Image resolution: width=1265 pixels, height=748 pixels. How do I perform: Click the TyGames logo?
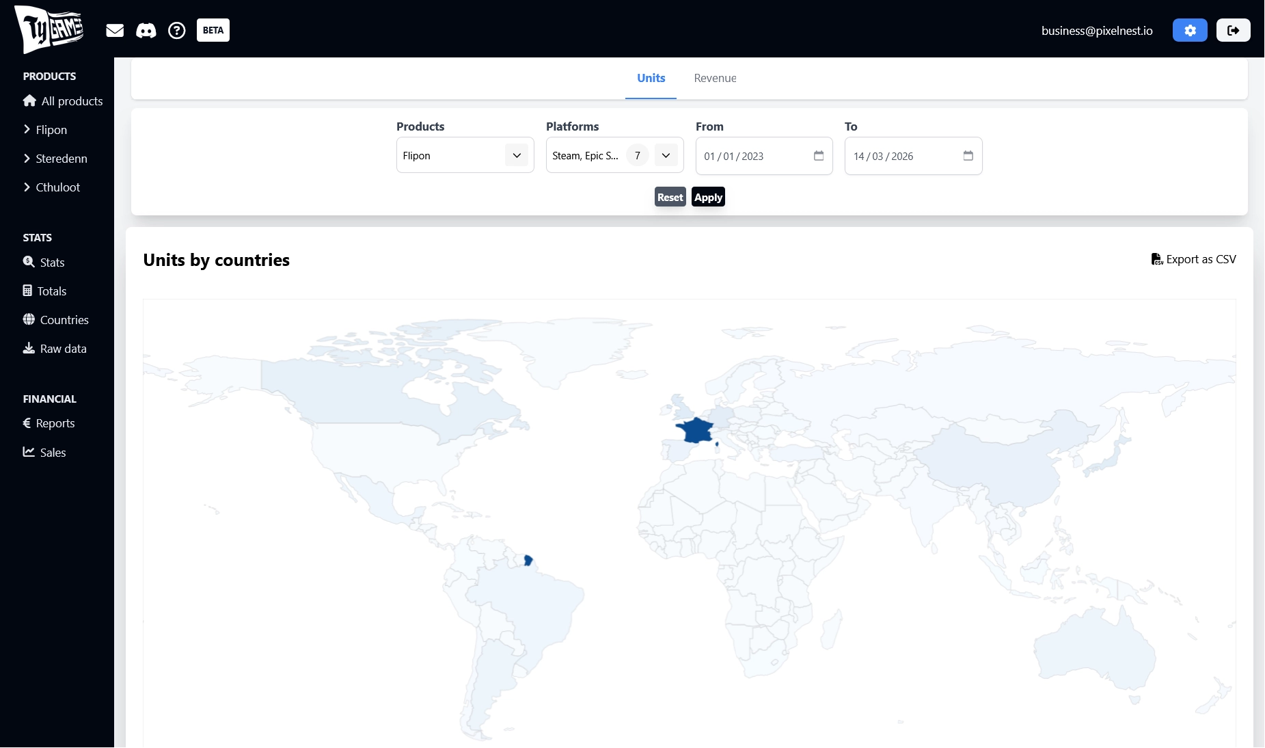(49, 29)
